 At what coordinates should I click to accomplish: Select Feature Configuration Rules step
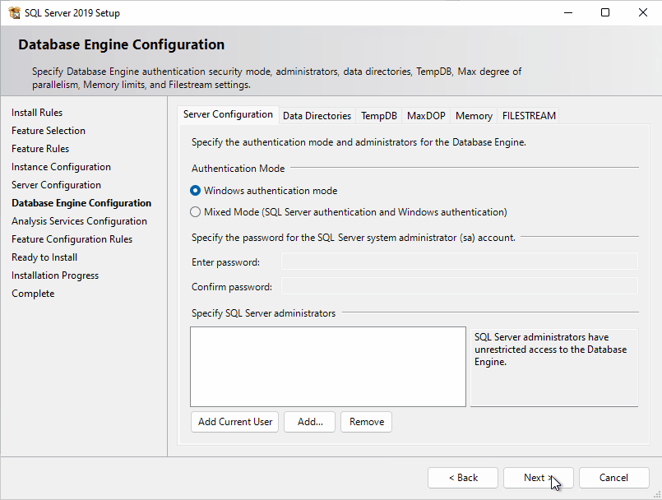coord(72,239)
